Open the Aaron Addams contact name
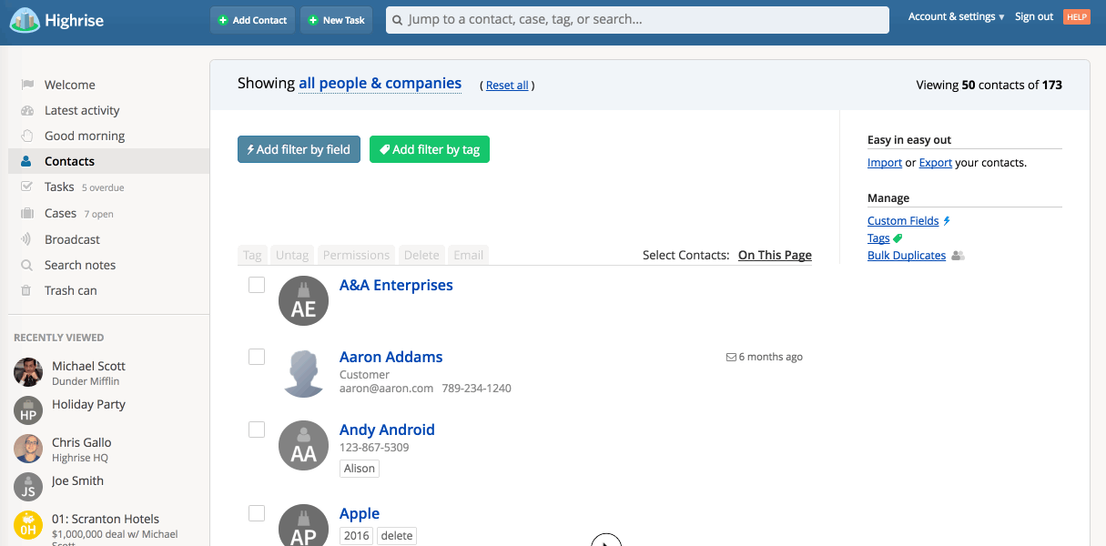Screen dimensions: 1106x546 click(391, 357)
